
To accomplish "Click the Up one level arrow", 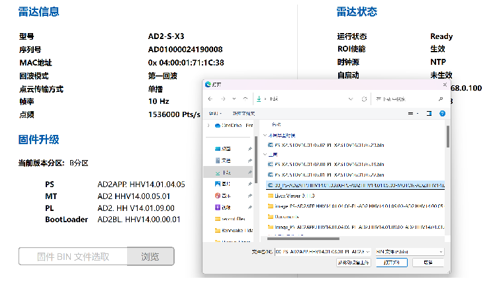I will 246,99.
